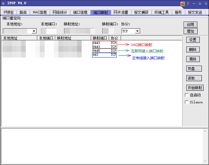Click the 协议 column header
Viewport: 209px width, 165px height.
pos(115,38)
